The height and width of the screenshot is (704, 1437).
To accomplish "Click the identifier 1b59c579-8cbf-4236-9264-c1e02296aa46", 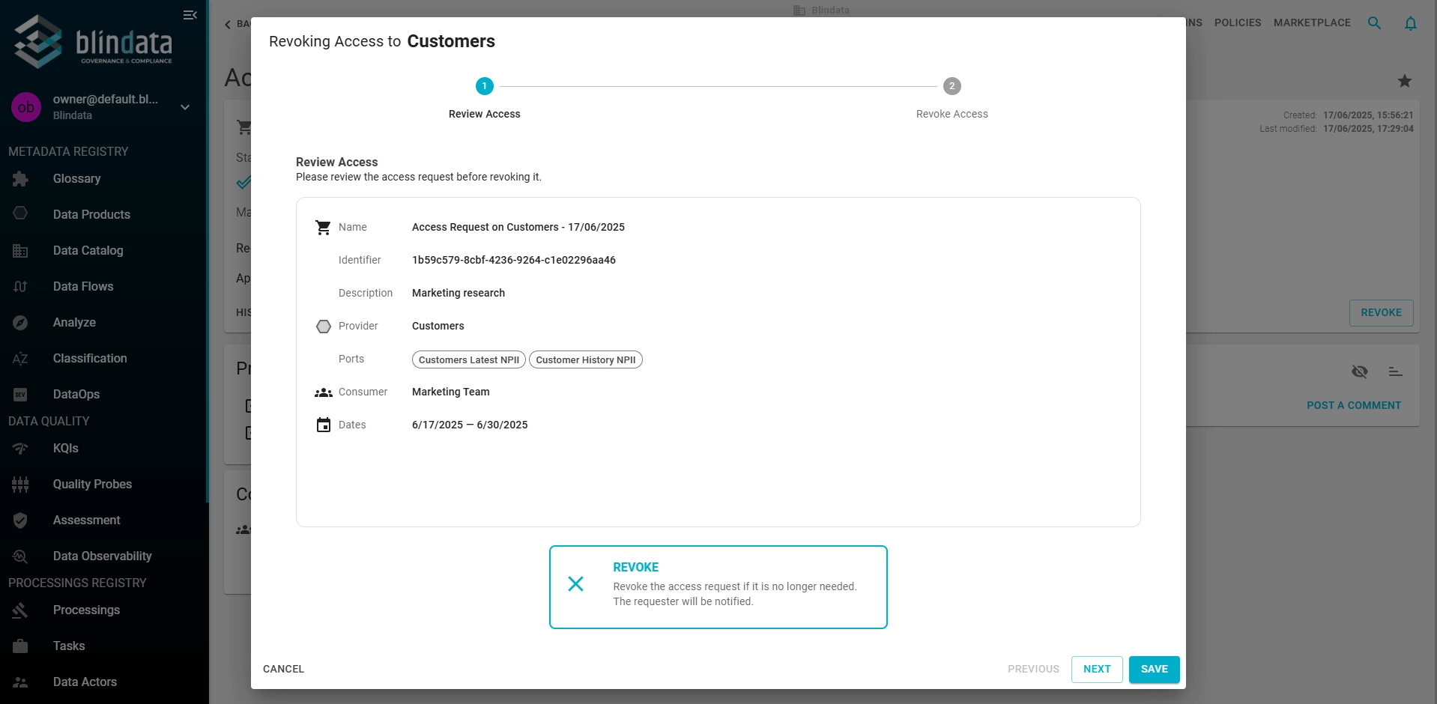I will coord(514,260).
